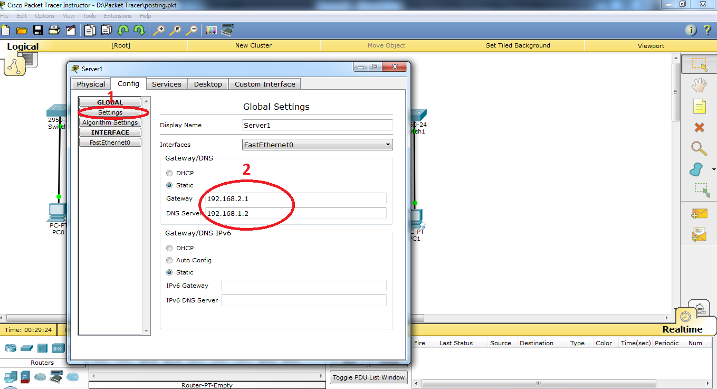Select the Place Note tool
Screen dimensions: 717x389
pyautogui.click(x=699, y=106)
